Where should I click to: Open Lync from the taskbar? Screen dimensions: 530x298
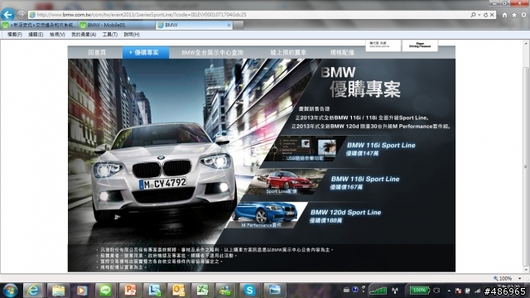[155, 291]
